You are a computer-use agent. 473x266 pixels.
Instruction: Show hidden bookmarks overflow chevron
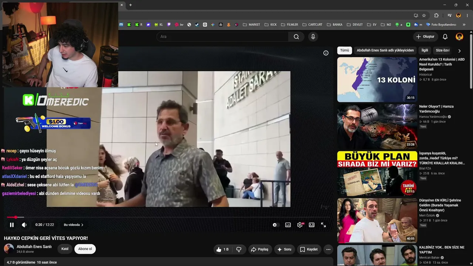pos(464,25)
